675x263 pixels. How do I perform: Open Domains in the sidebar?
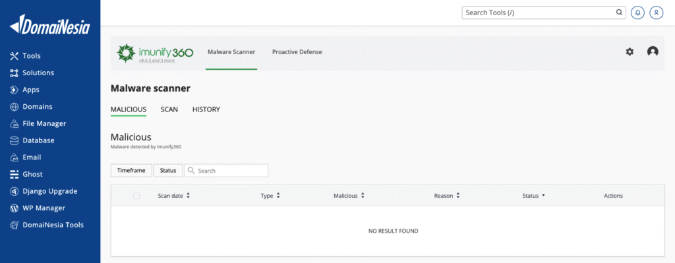[x=38, y=107]
